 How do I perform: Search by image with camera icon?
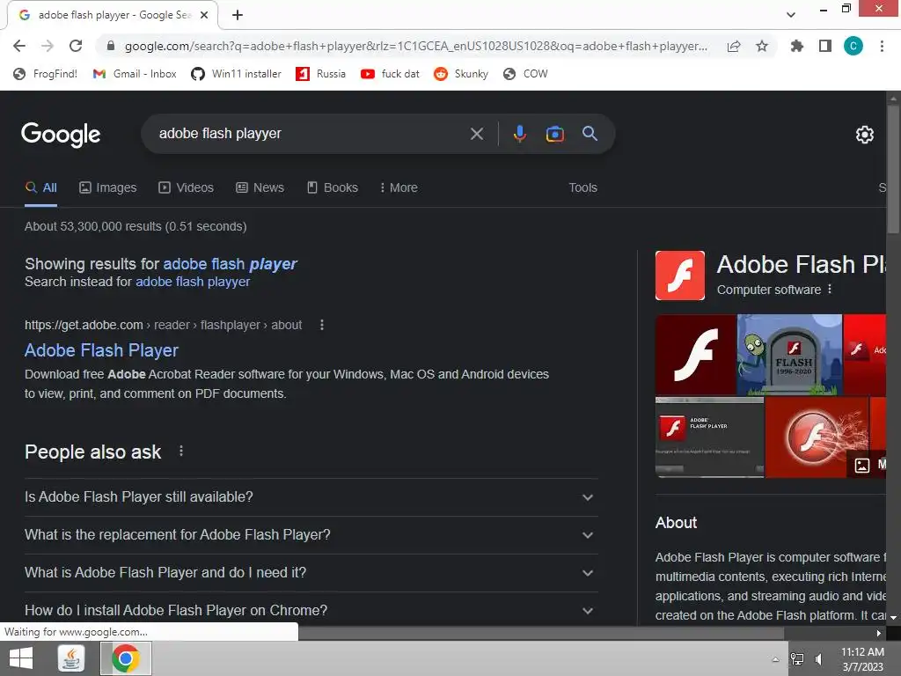coord(554,134)
